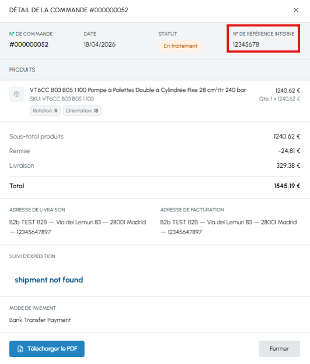Click the Statut column label
310x364 pixels.
(x=168, y=34)
